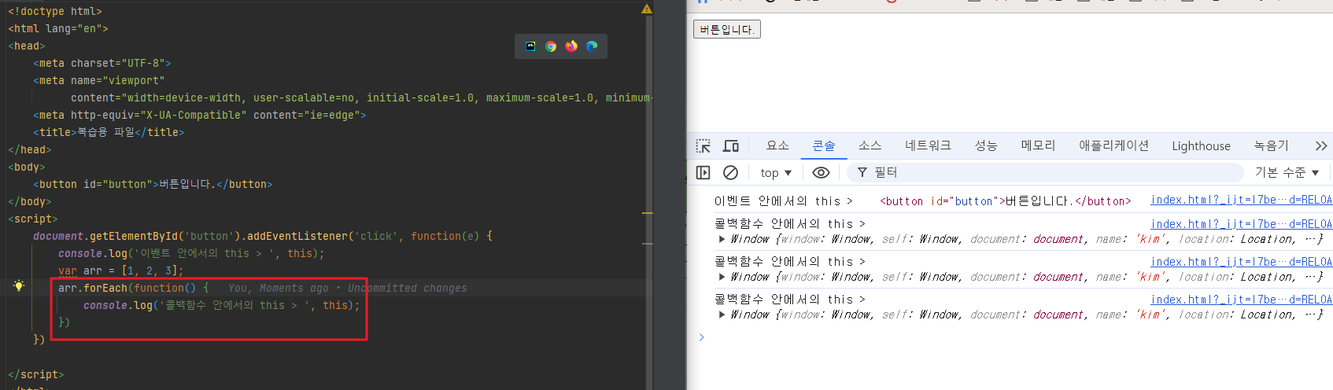Open the 메모리 tab

click(x=1038, y=145)
